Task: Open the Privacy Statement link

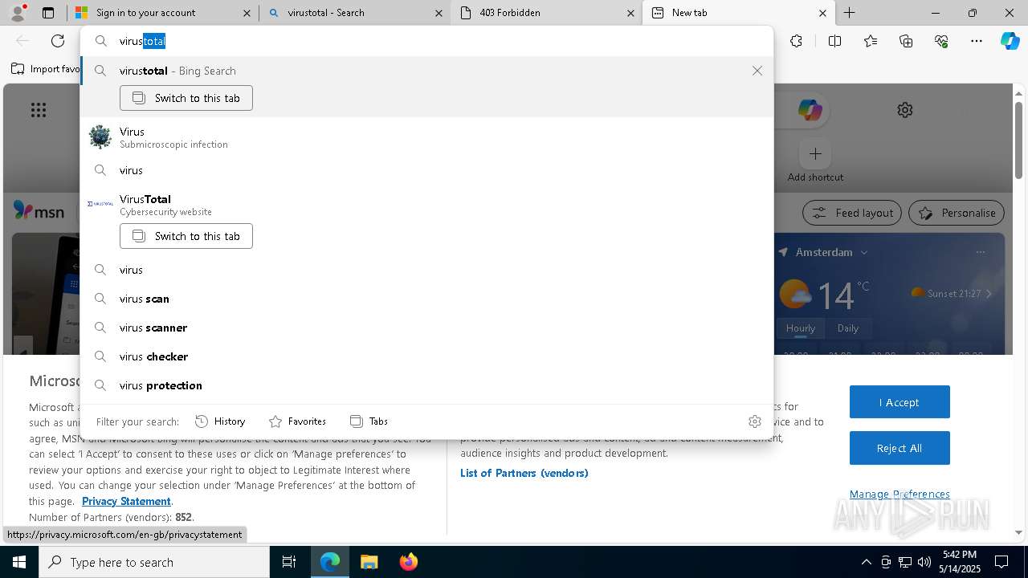Action: tap(126, 501)
